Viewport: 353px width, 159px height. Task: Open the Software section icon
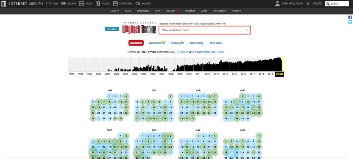pyautogui.click(x=115, y=3)
